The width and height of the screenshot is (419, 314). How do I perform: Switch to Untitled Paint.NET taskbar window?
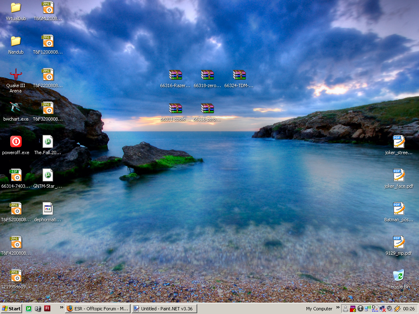(164, 309)
